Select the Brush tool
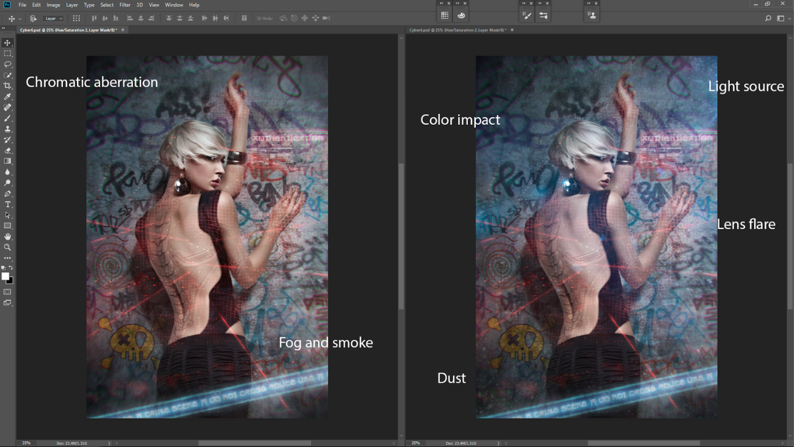Image resolution: width=794 pixels, height=447 pixels. pyautogui.click(x=8, y=118)
